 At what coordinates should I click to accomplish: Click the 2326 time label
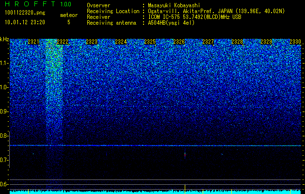point(179,42)
